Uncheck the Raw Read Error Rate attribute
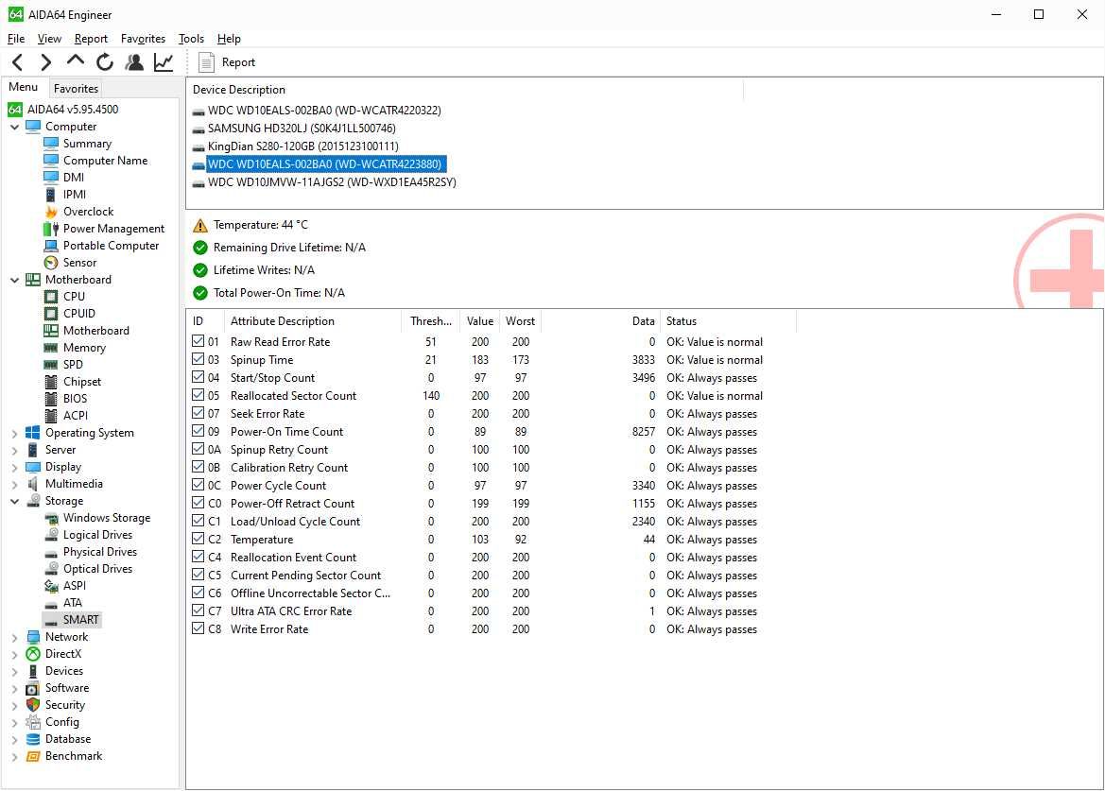The width and height of the screenshot is (1105, 791). 198,341
